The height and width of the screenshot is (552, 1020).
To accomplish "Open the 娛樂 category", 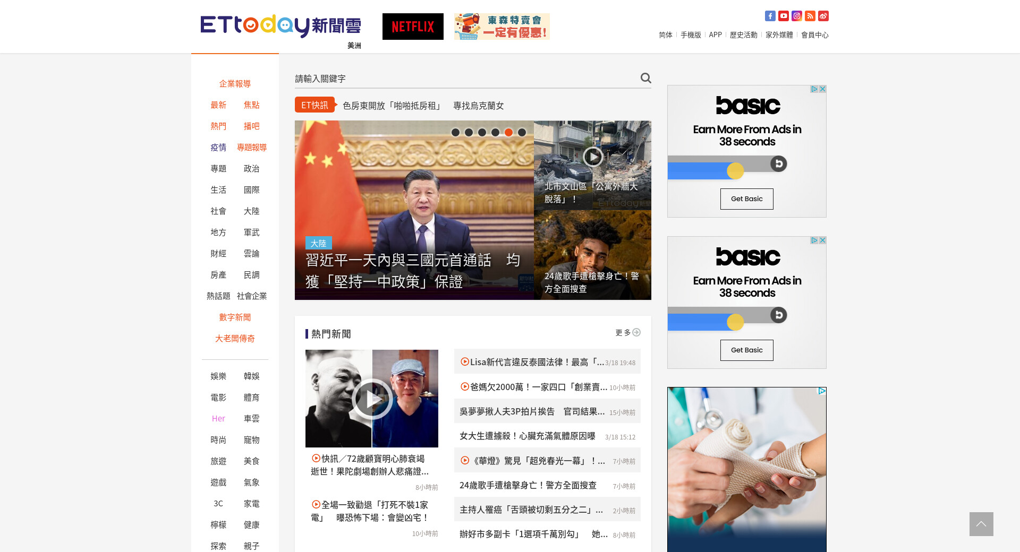I will pos(218,376).
